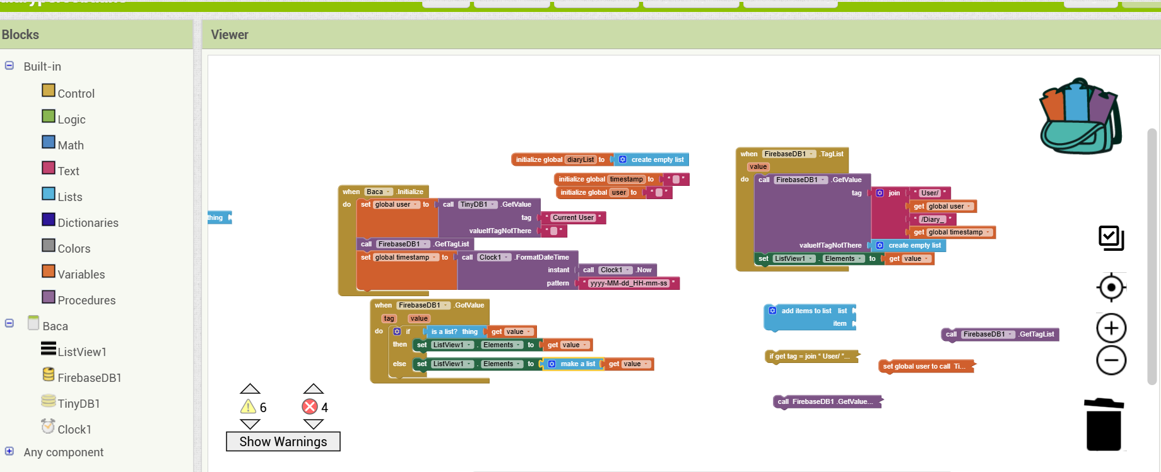The width and height of the screenshot is (1161, 472).
Task: Collapse the Baca screen tree
Action: tap(9, 323)
